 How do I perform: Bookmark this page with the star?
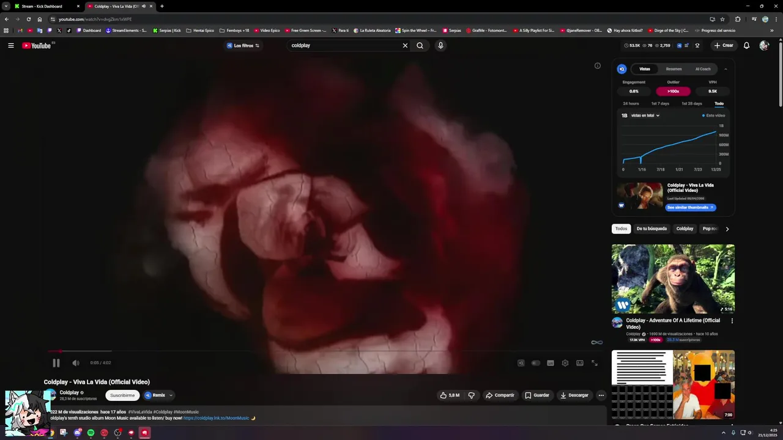[722, 19]
